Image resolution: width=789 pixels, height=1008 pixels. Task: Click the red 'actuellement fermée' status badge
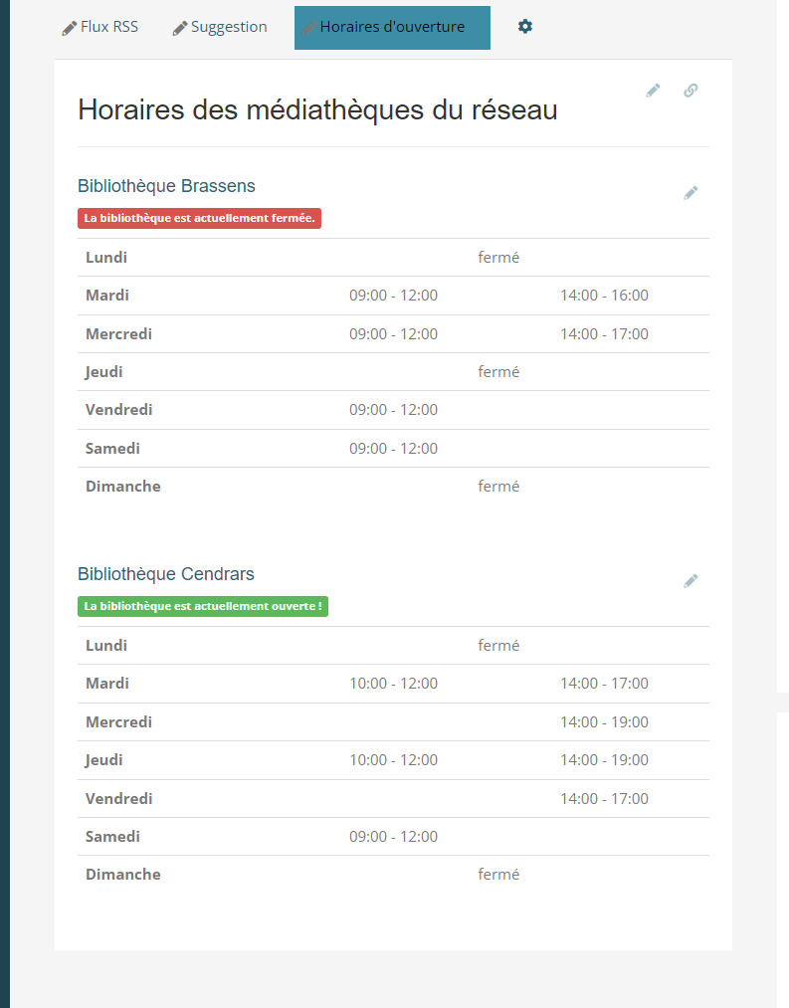pos(199,217)
